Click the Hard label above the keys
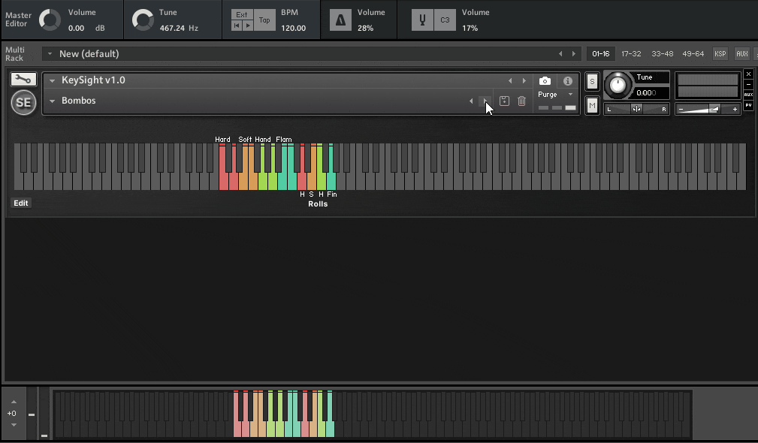The image size is (758, 443). coord(223,139)
